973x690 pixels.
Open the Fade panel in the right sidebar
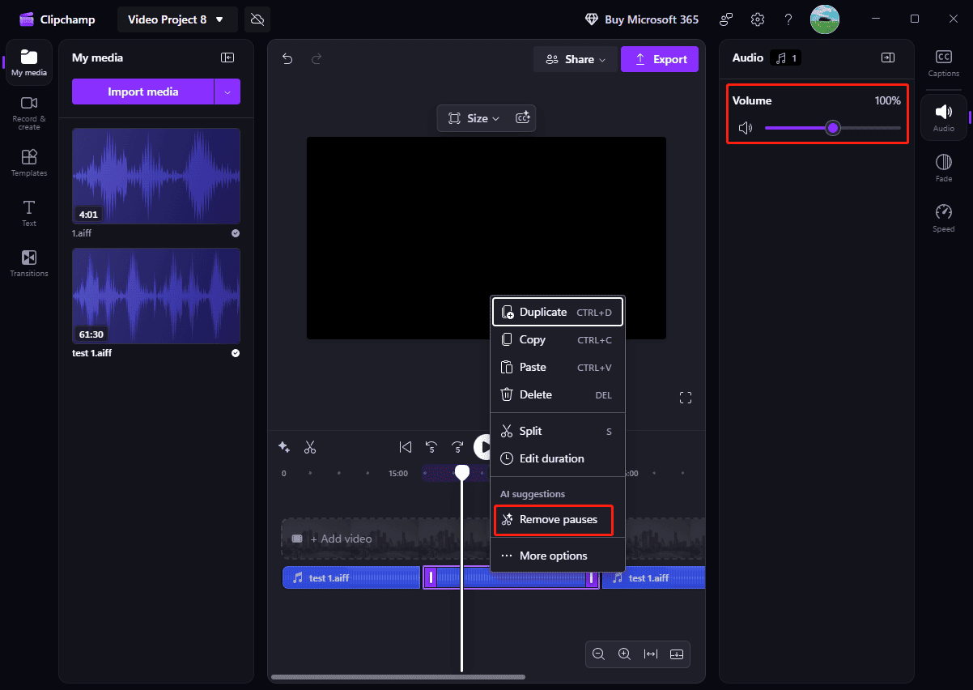coord(943,167)
